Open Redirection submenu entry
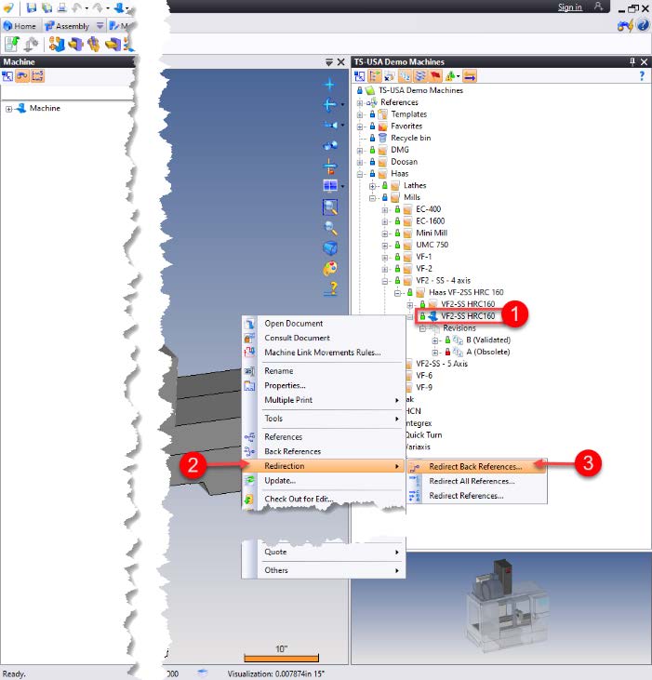Viewport: 652px width, 680px height. coord(324,466)
